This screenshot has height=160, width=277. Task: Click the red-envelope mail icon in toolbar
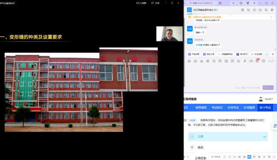(x=264, y=61)
